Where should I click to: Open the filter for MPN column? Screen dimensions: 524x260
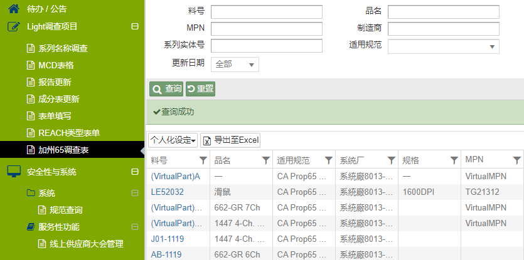coord(516,160)
